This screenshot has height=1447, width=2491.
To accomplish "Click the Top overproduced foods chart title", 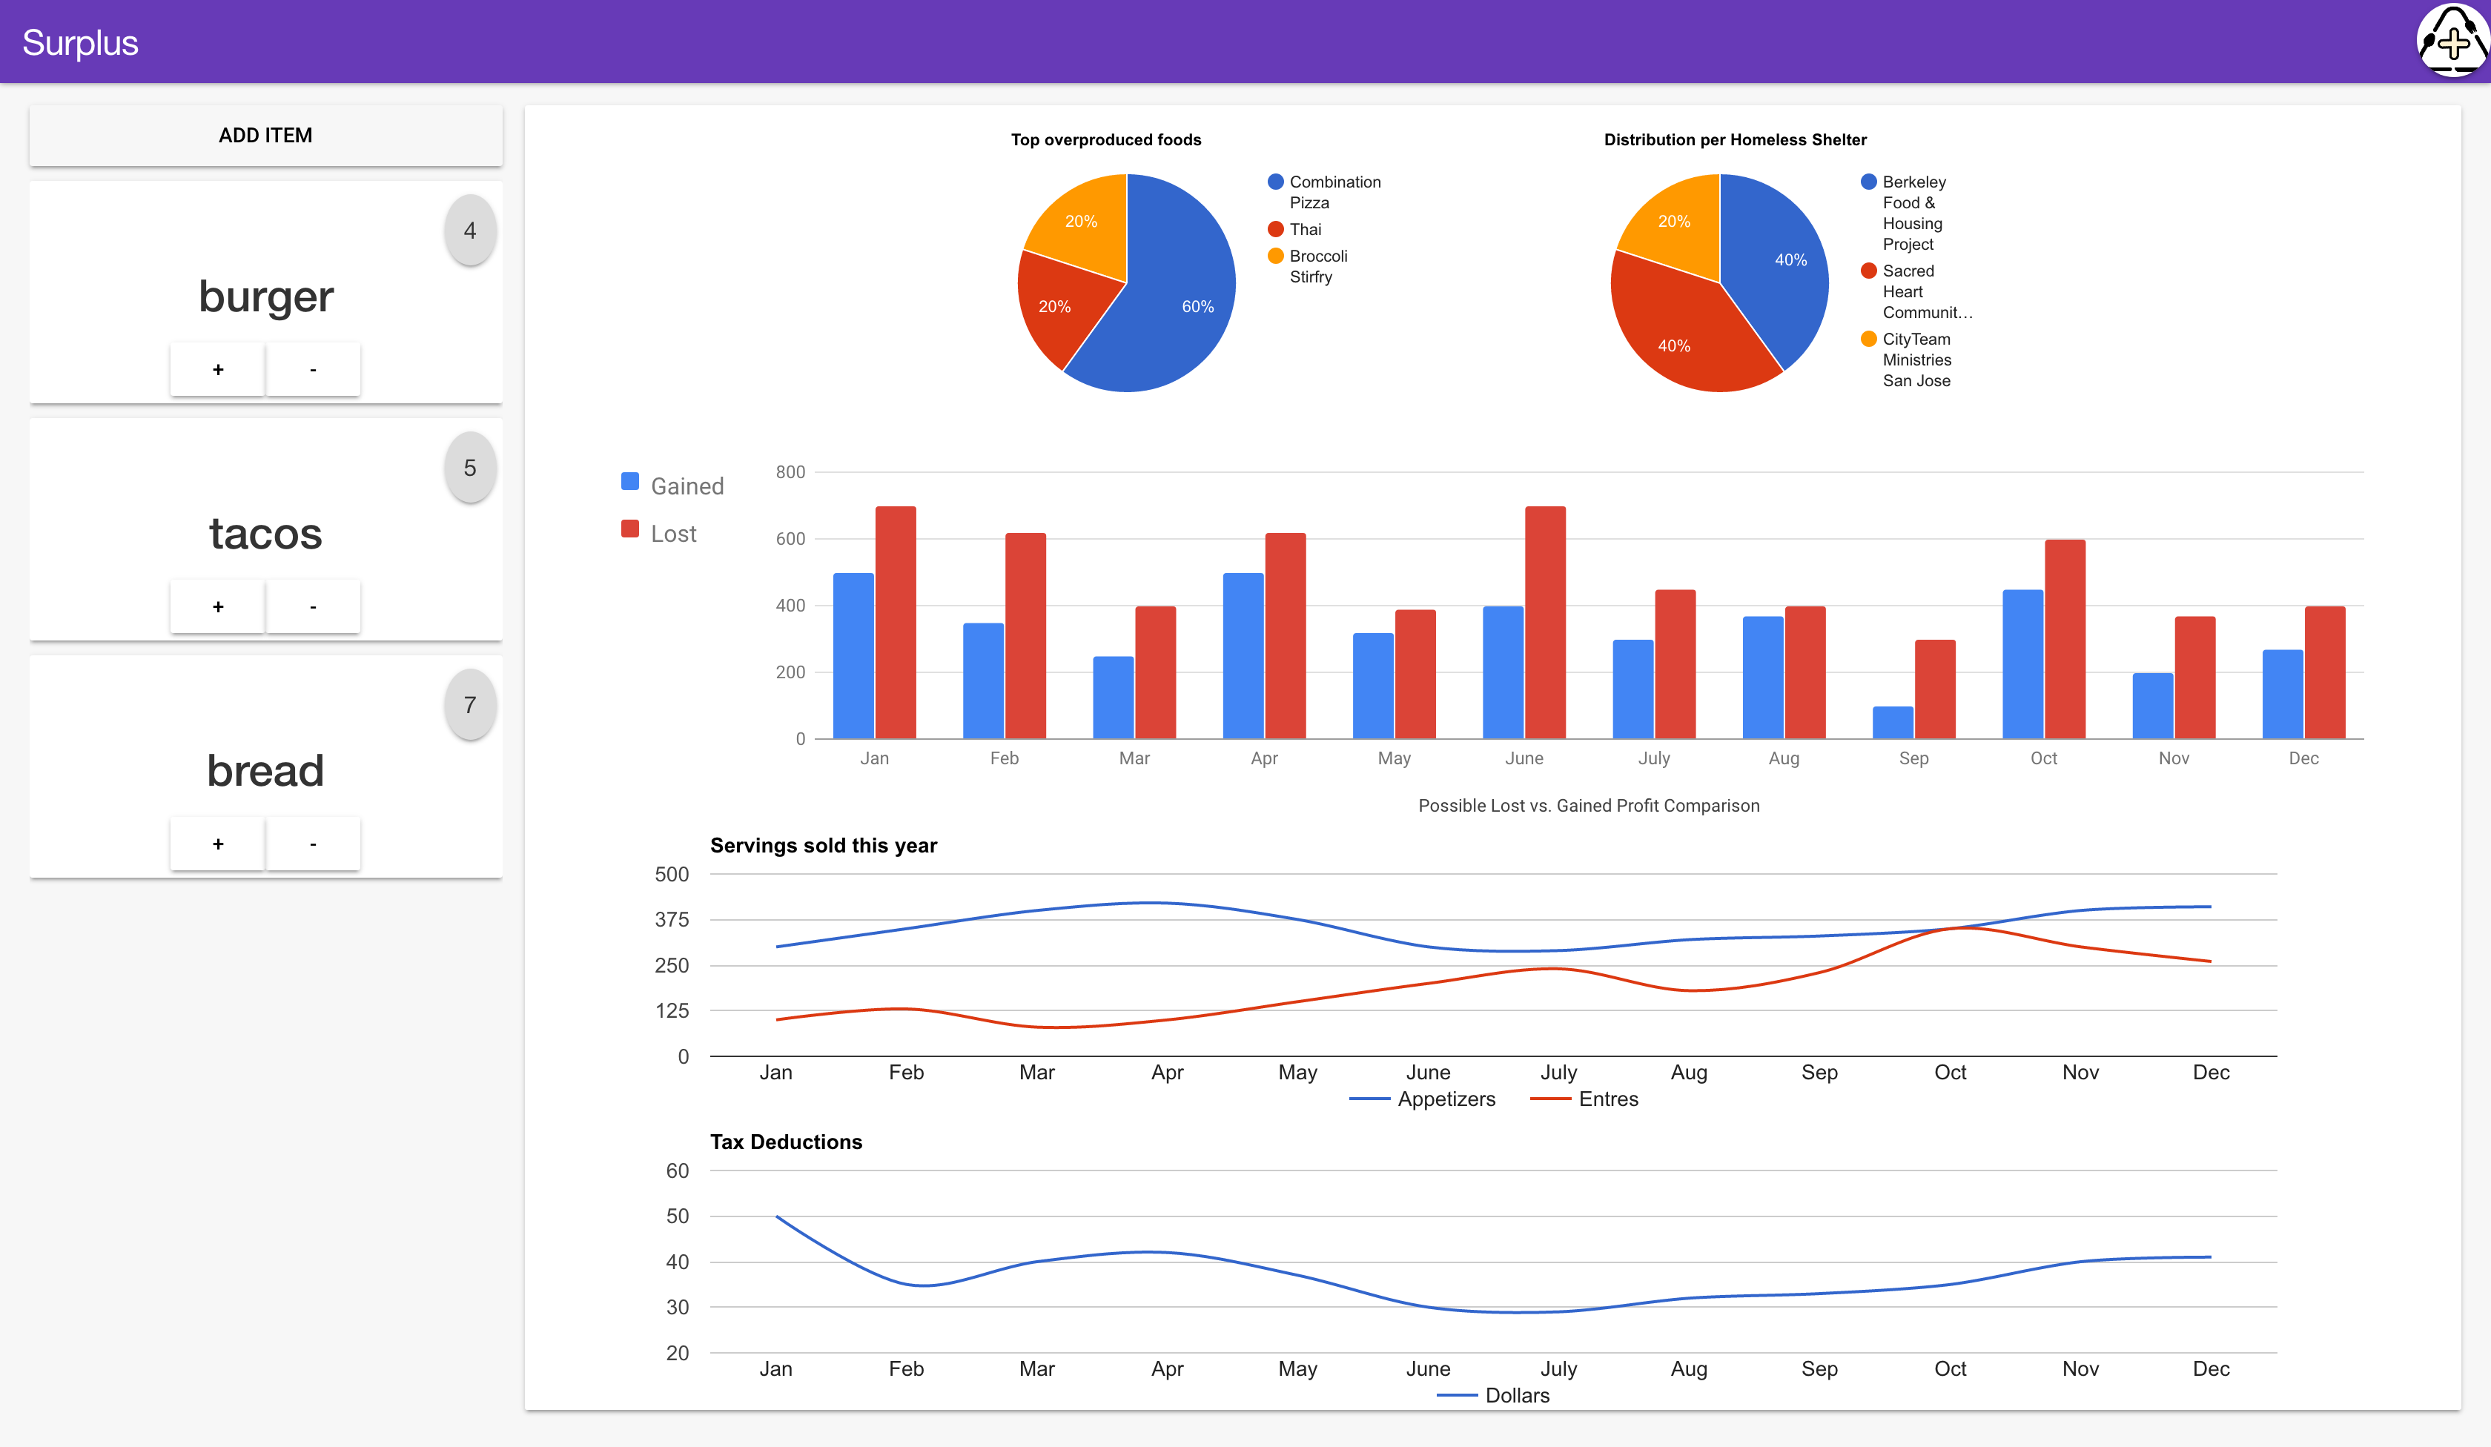I will point(1106,139).
